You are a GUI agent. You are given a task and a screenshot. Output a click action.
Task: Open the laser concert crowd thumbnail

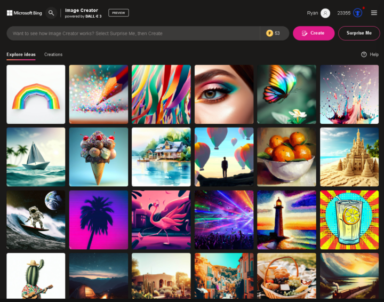224,220
